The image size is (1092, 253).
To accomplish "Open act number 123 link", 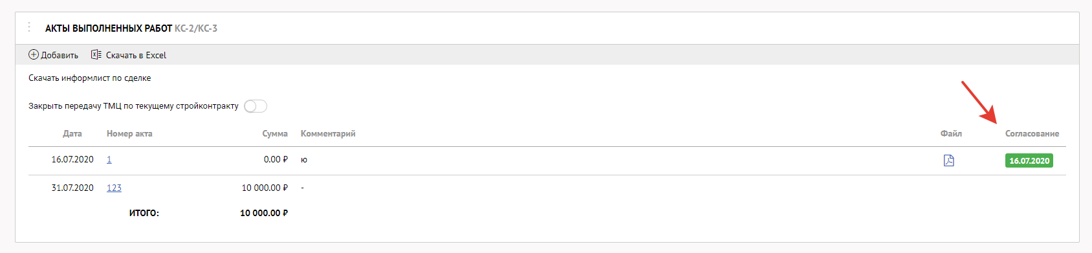I will pos(114,188).
